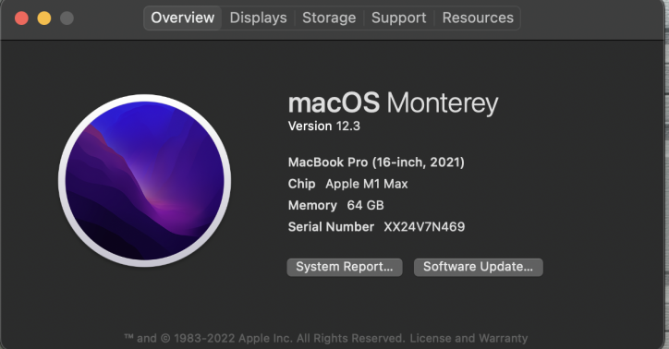Switch to the Overview tab
The height and width of the screenshot is (349, 669).
182,18
